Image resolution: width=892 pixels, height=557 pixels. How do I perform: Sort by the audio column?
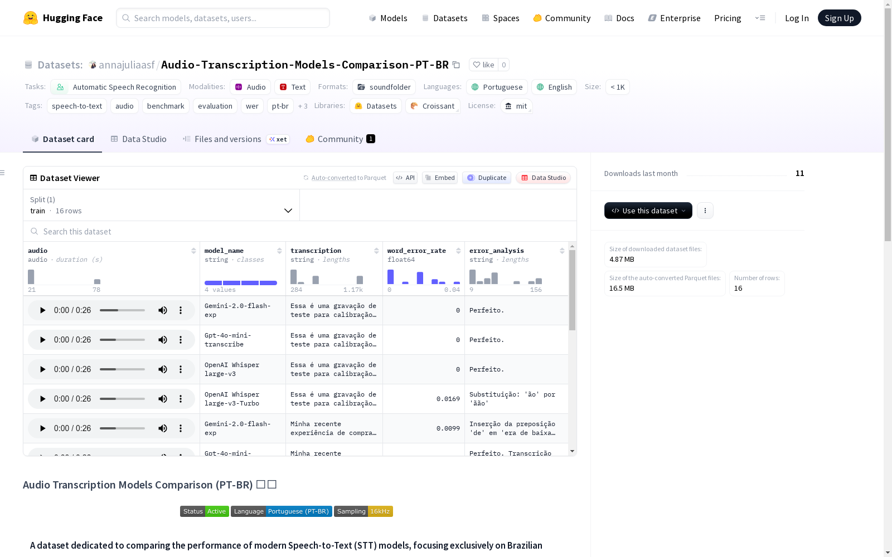[193, 251]
